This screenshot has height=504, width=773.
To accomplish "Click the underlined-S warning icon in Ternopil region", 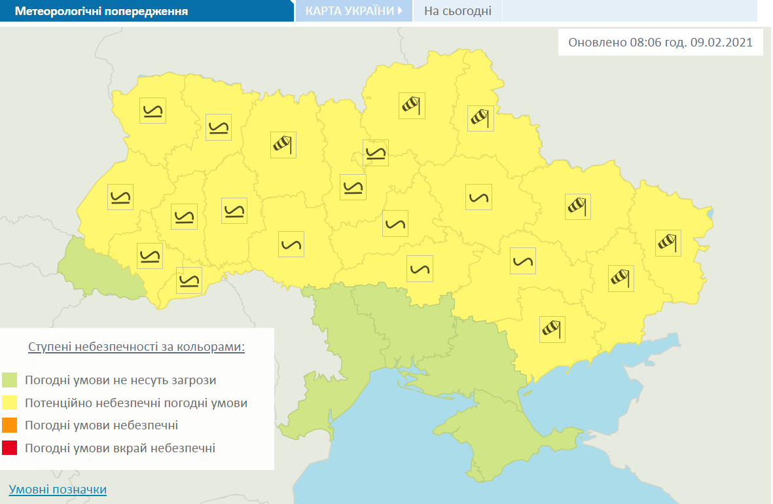I will (184, 217).
